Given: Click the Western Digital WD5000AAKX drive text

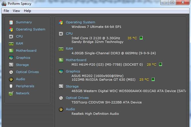Looking at the screenshot, I should (129, 91).
